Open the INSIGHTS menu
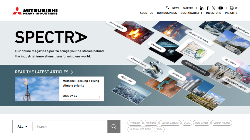The image size is (250, 140). point(231,13)
